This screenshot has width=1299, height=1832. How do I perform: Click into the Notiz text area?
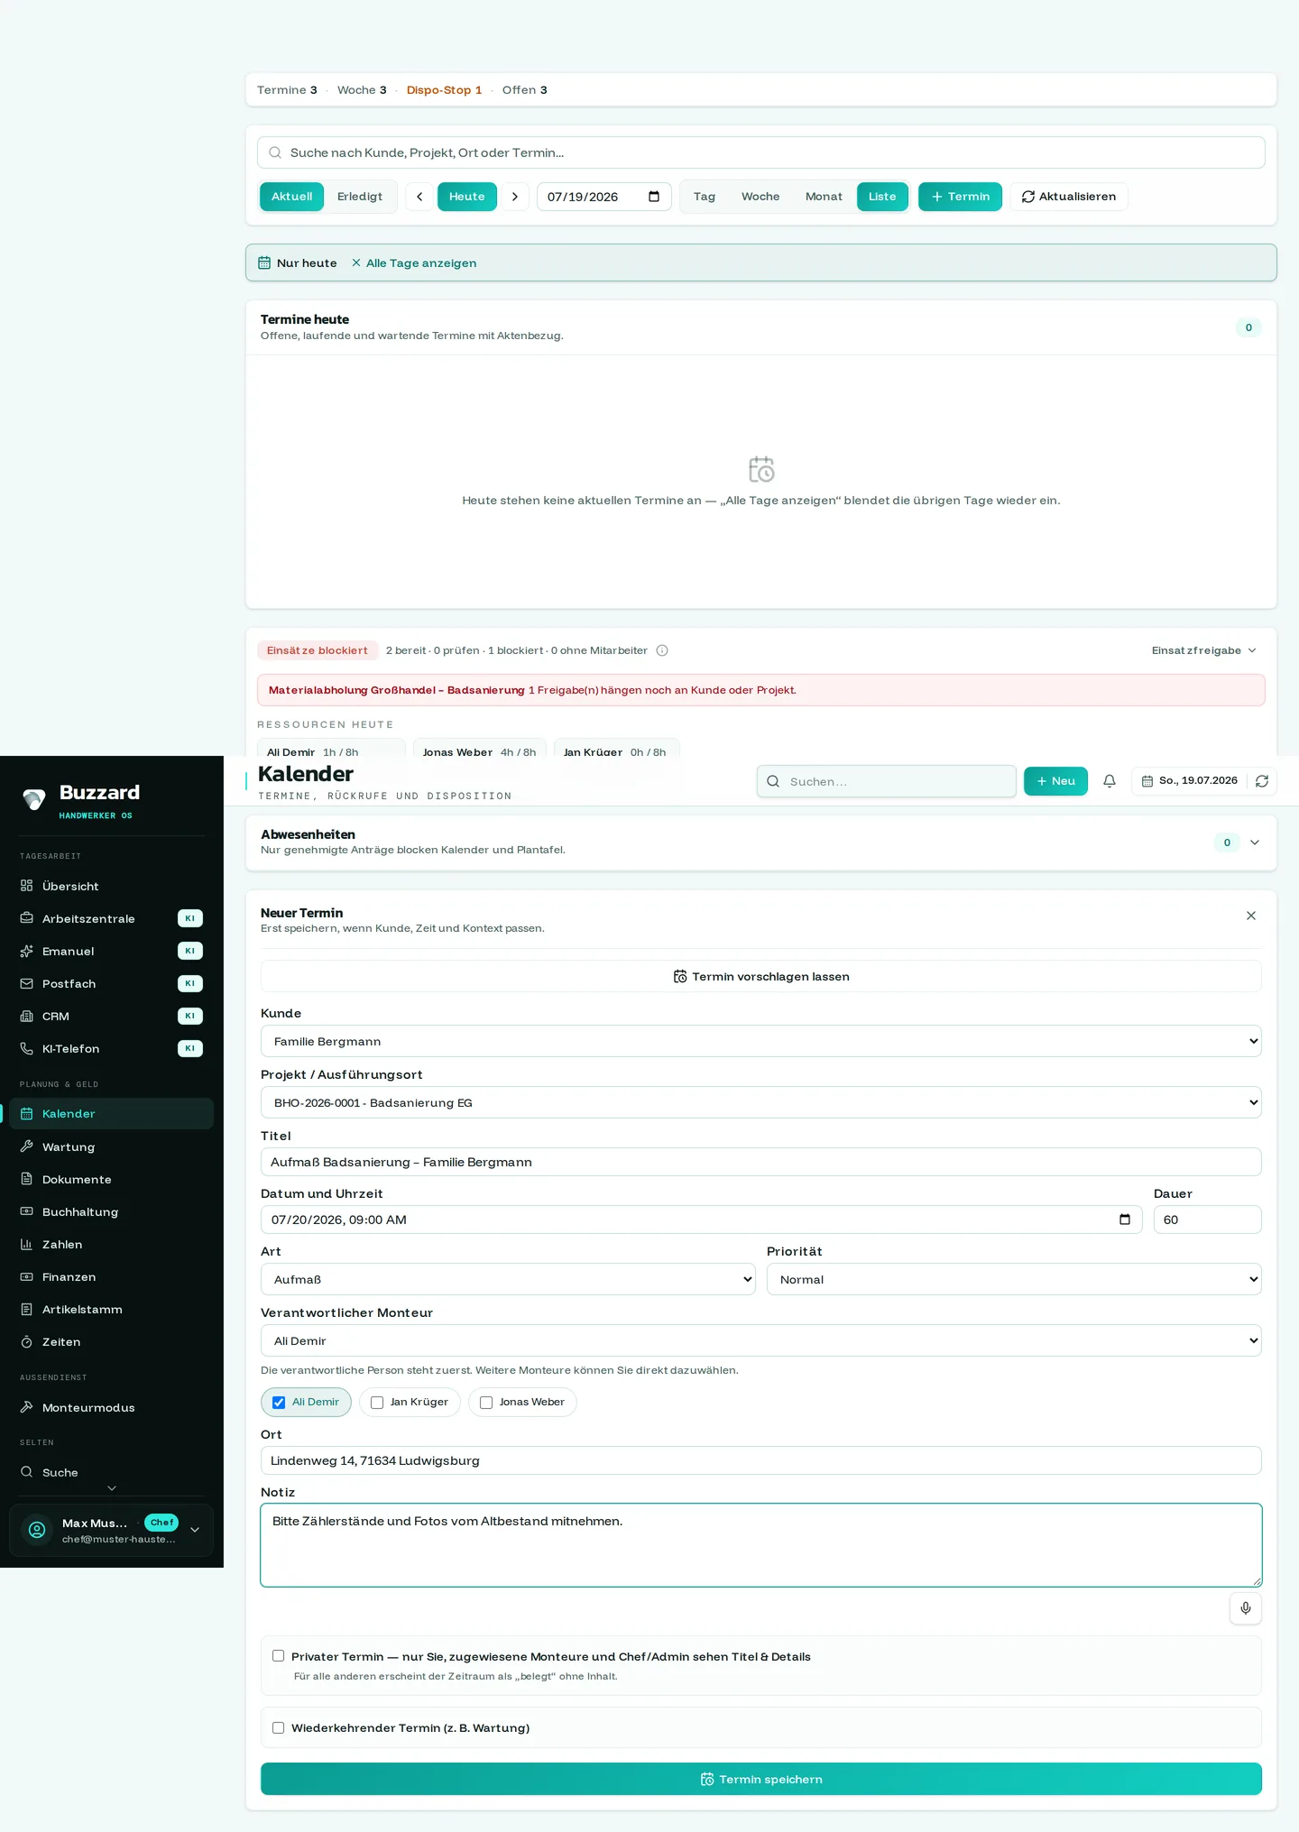point(760,1545)
